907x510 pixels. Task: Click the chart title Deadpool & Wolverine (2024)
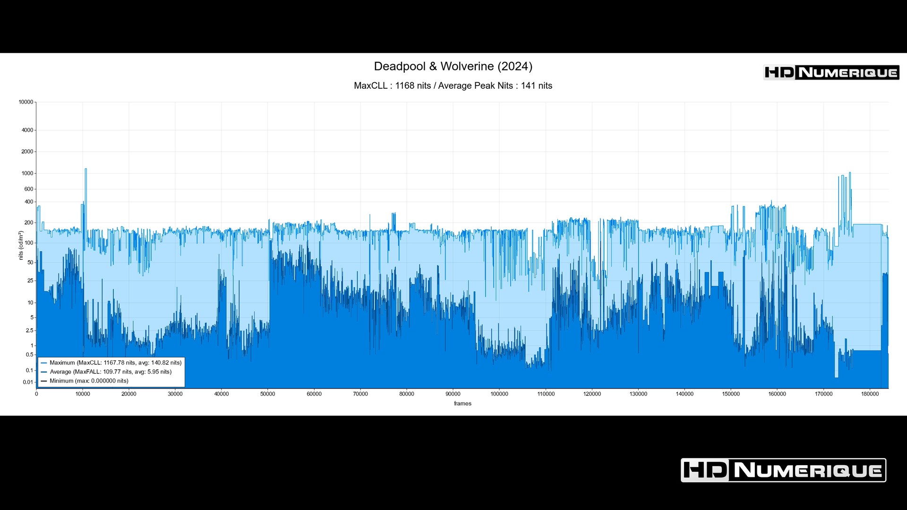point(453,66)
